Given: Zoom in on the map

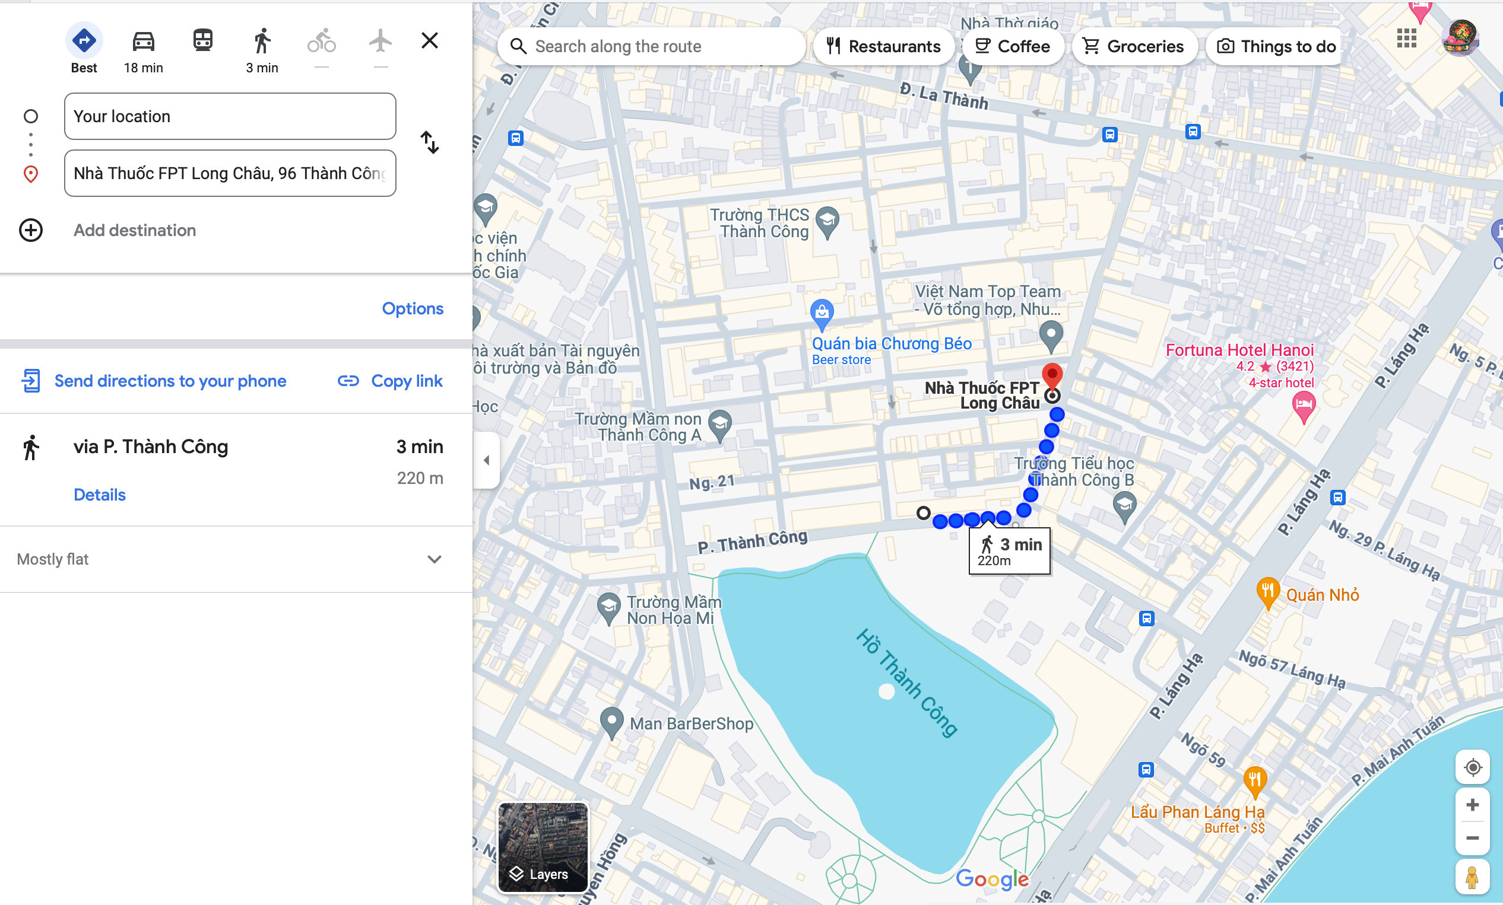Looking at the screenshot, I should [1473, 805].
